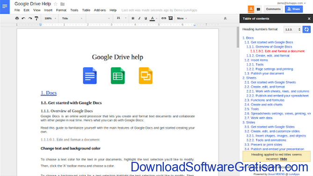Image resolution: width=313 pixels, height=176 pixels.
Task: Open the comment thread speech bubble icon
Action: coord(258,9)
